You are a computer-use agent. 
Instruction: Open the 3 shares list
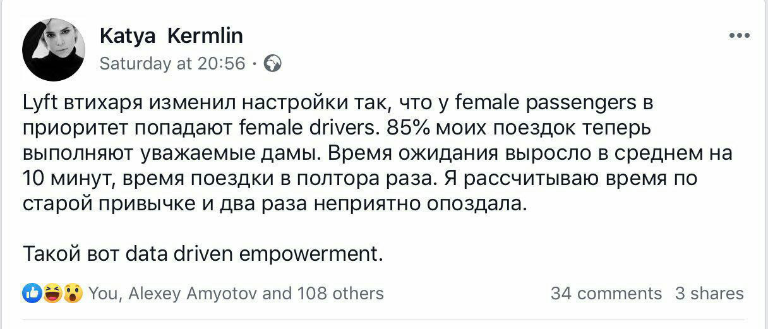click(709, 293)
